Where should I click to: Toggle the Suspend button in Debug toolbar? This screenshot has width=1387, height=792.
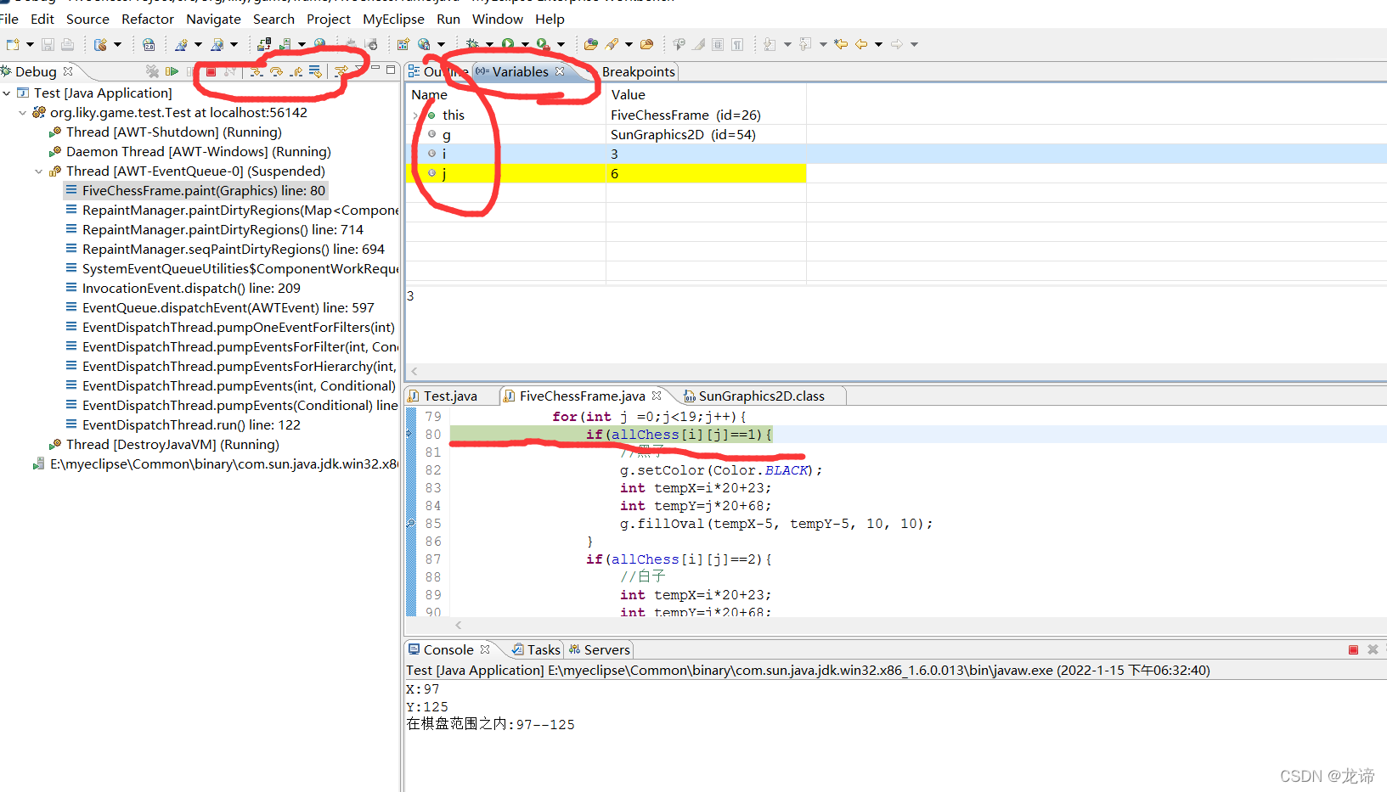pyautogui.click(x=190, y=71)
